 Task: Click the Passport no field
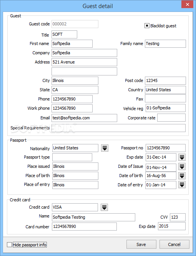coord(166,148)
